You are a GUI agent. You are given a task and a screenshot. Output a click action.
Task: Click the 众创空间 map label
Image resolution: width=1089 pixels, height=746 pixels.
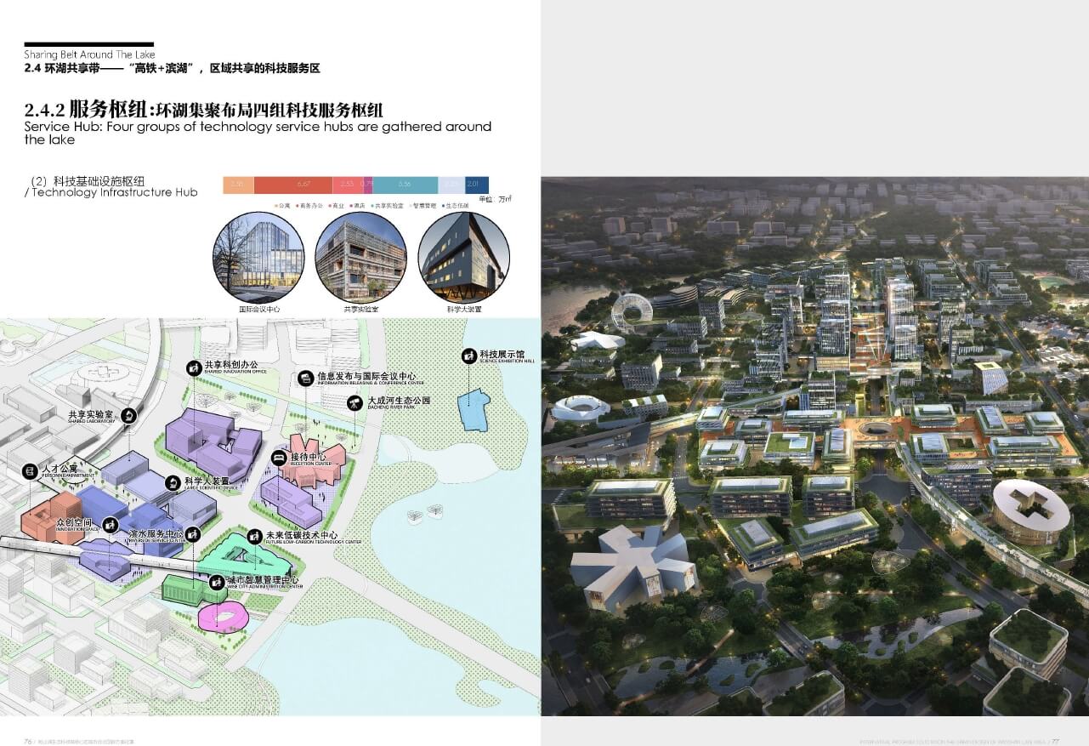(x=73, y=523)
